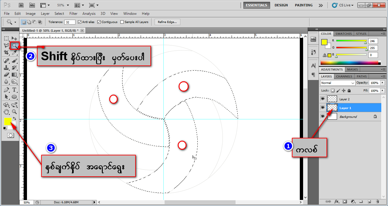Open the CS Live menu
The width and height of the screenshot is (388, 206).
point(343,5)
